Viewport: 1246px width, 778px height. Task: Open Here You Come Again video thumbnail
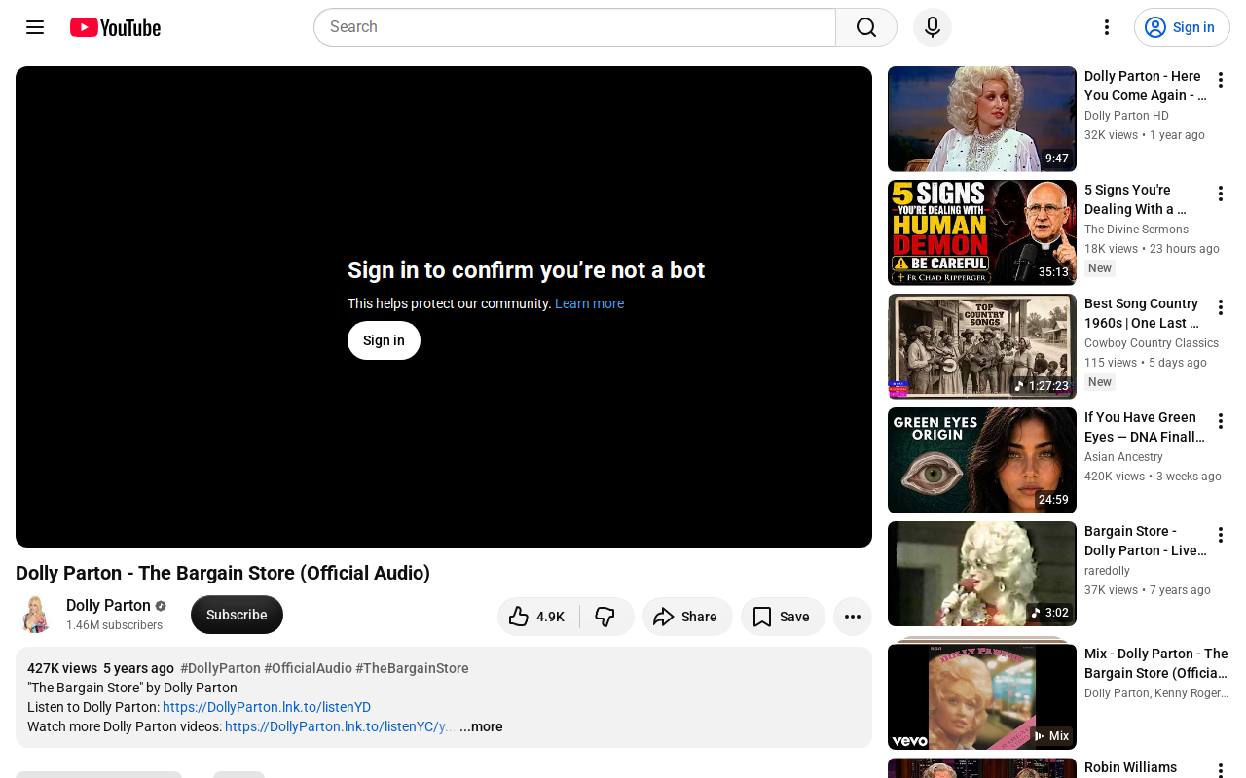pyautogui.click(x=982, y=119)
